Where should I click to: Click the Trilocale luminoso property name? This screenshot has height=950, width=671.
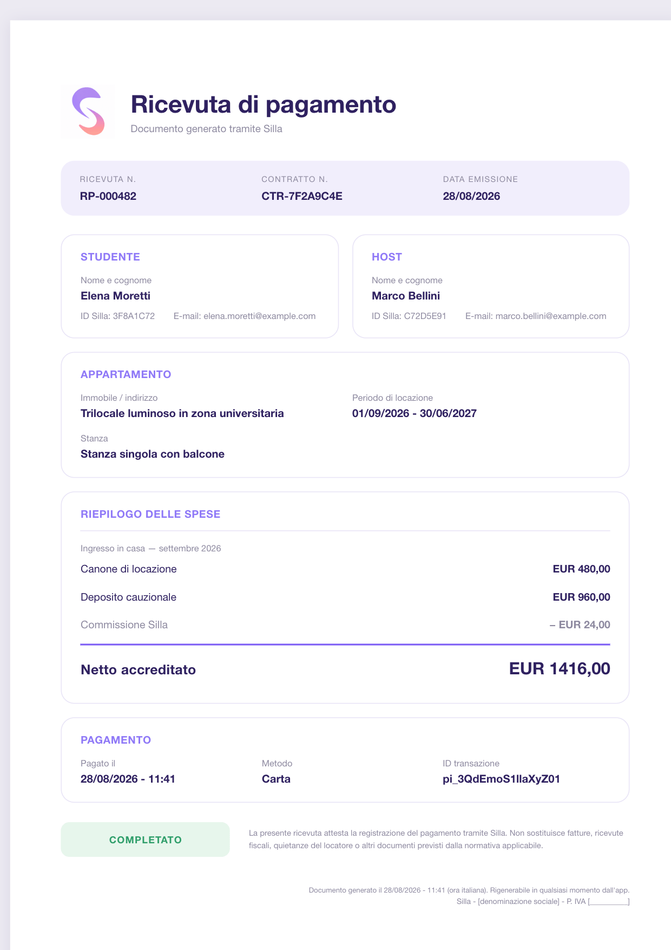coord(182,413)
